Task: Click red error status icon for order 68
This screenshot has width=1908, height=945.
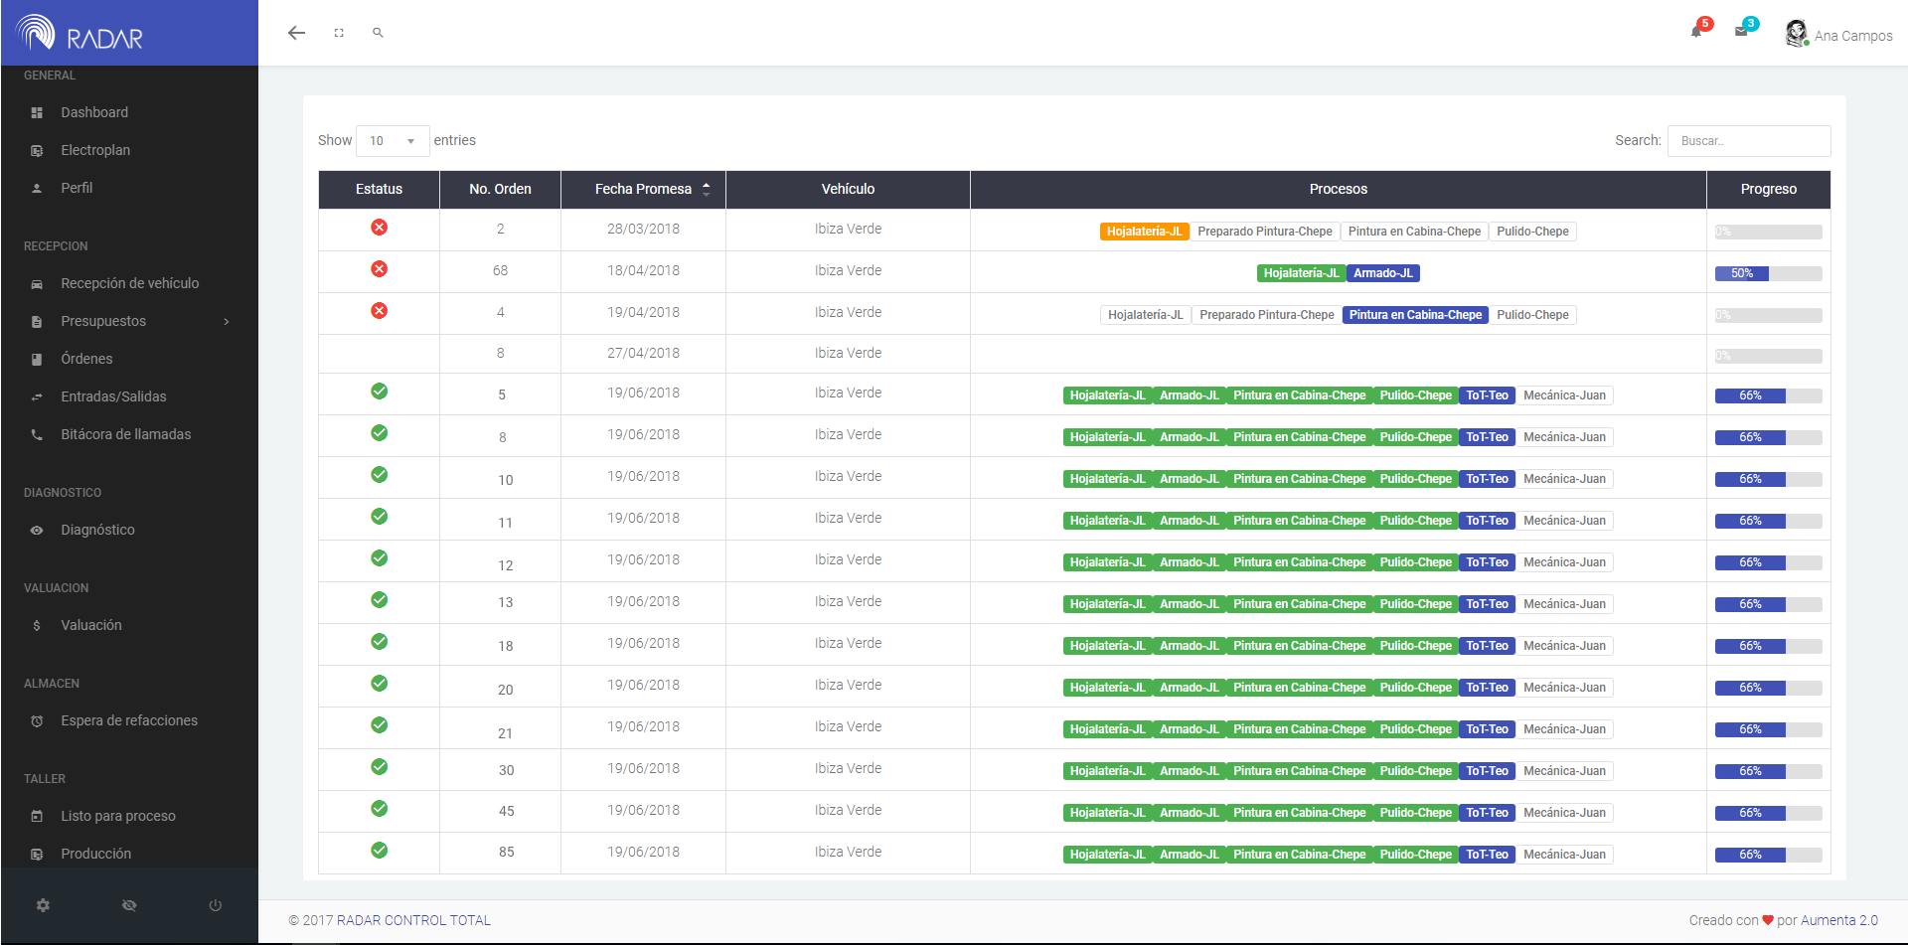Action: (x=379, y=269)
